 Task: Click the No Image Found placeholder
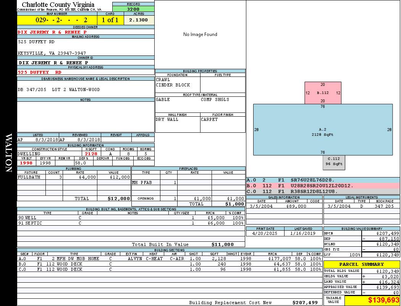point(200,34)
